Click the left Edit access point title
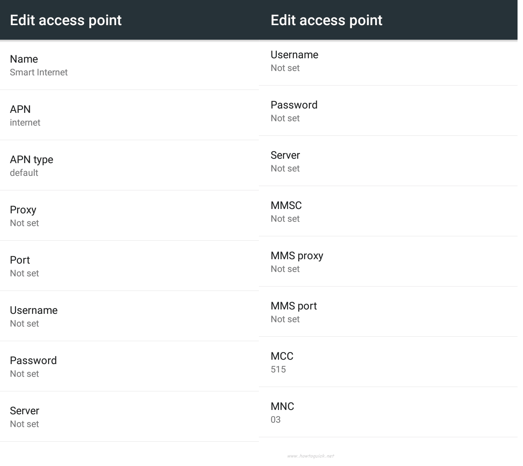Screen dimensions: 523x466 66,20
